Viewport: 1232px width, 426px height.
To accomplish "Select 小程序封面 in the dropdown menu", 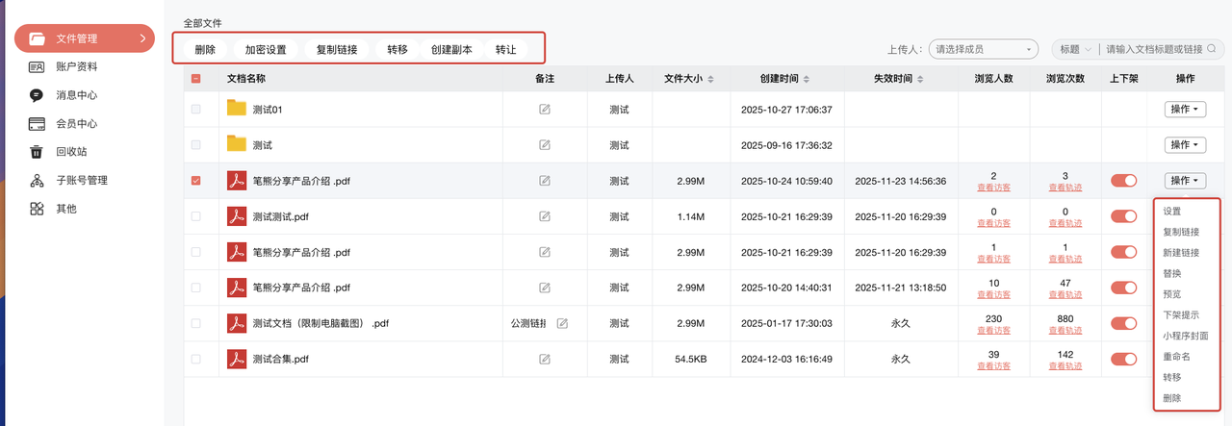I will pyautogui.click(x=1185, y=336).
